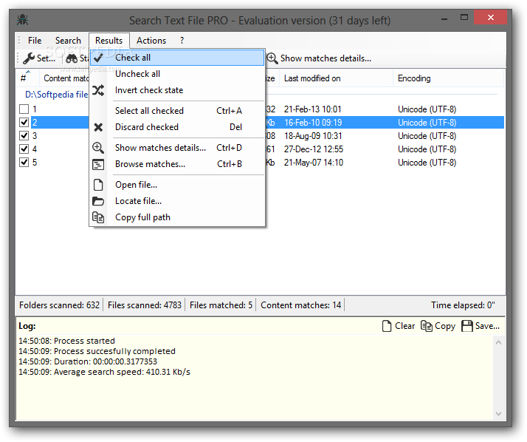Viewport: 527px width, 442px height.
Task: Select the date 27-Dec-12 12:55
Action: tap(313, 149)
